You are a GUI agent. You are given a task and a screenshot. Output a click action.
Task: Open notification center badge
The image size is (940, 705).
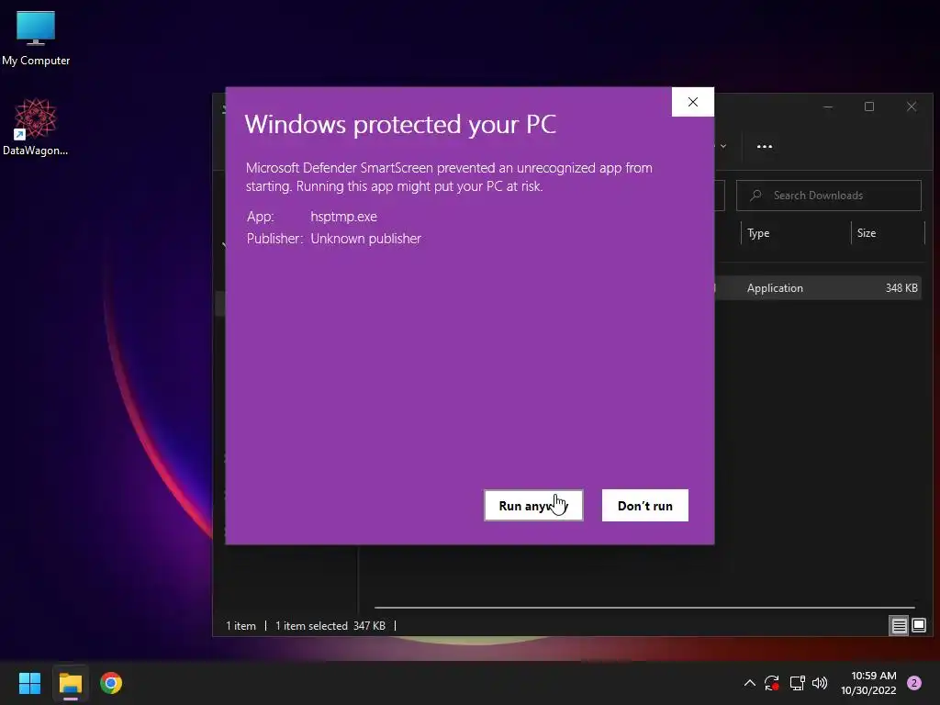pyautogui.click(x=914, y=683)
